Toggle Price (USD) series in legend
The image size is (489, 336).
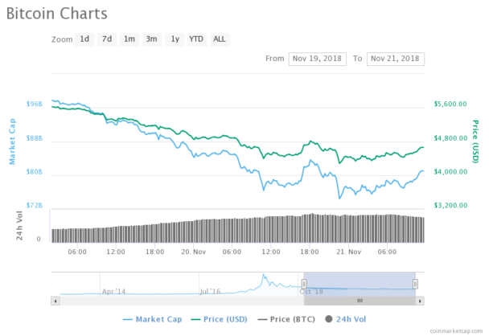[x=219, y=319]
